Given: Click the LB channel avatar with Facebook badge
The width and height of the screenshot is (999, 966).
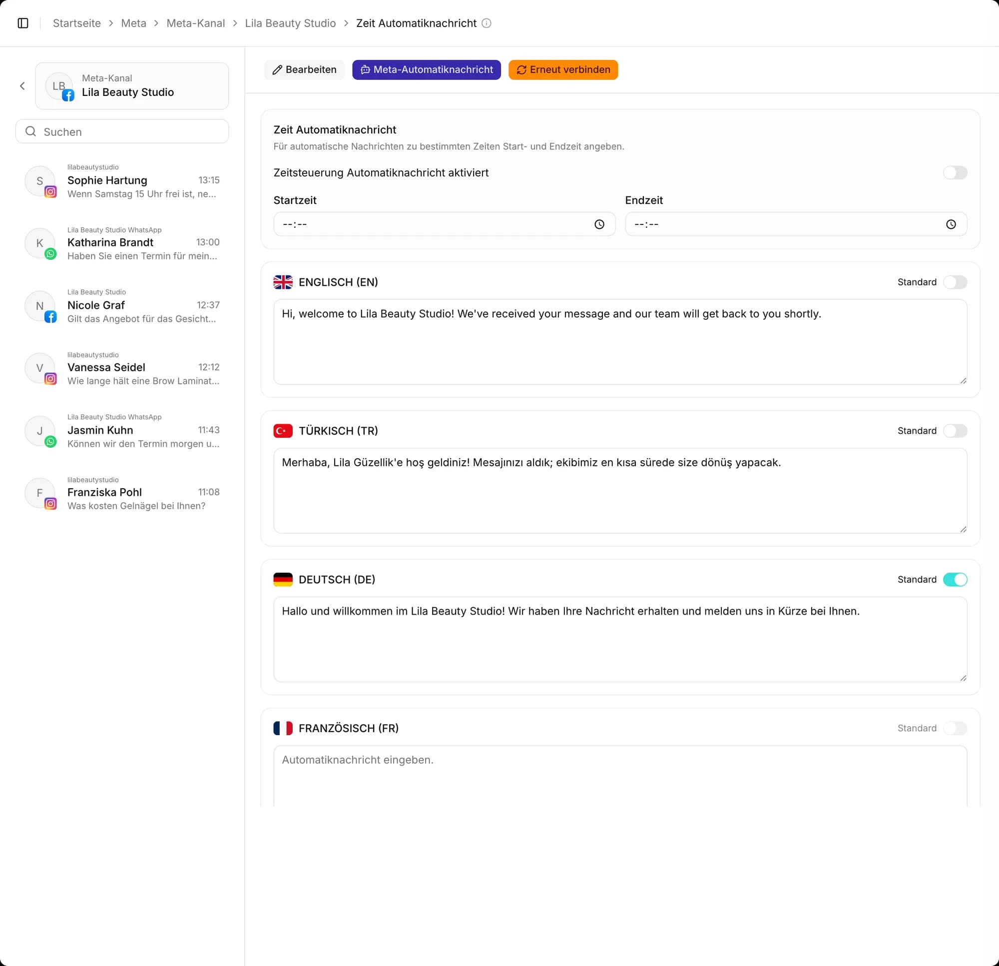Looking at the screenshot, I should (59, 86).
